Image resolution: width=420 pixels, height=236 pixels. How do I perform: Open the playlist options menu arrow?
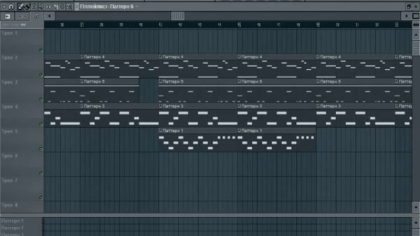[4, 7]
